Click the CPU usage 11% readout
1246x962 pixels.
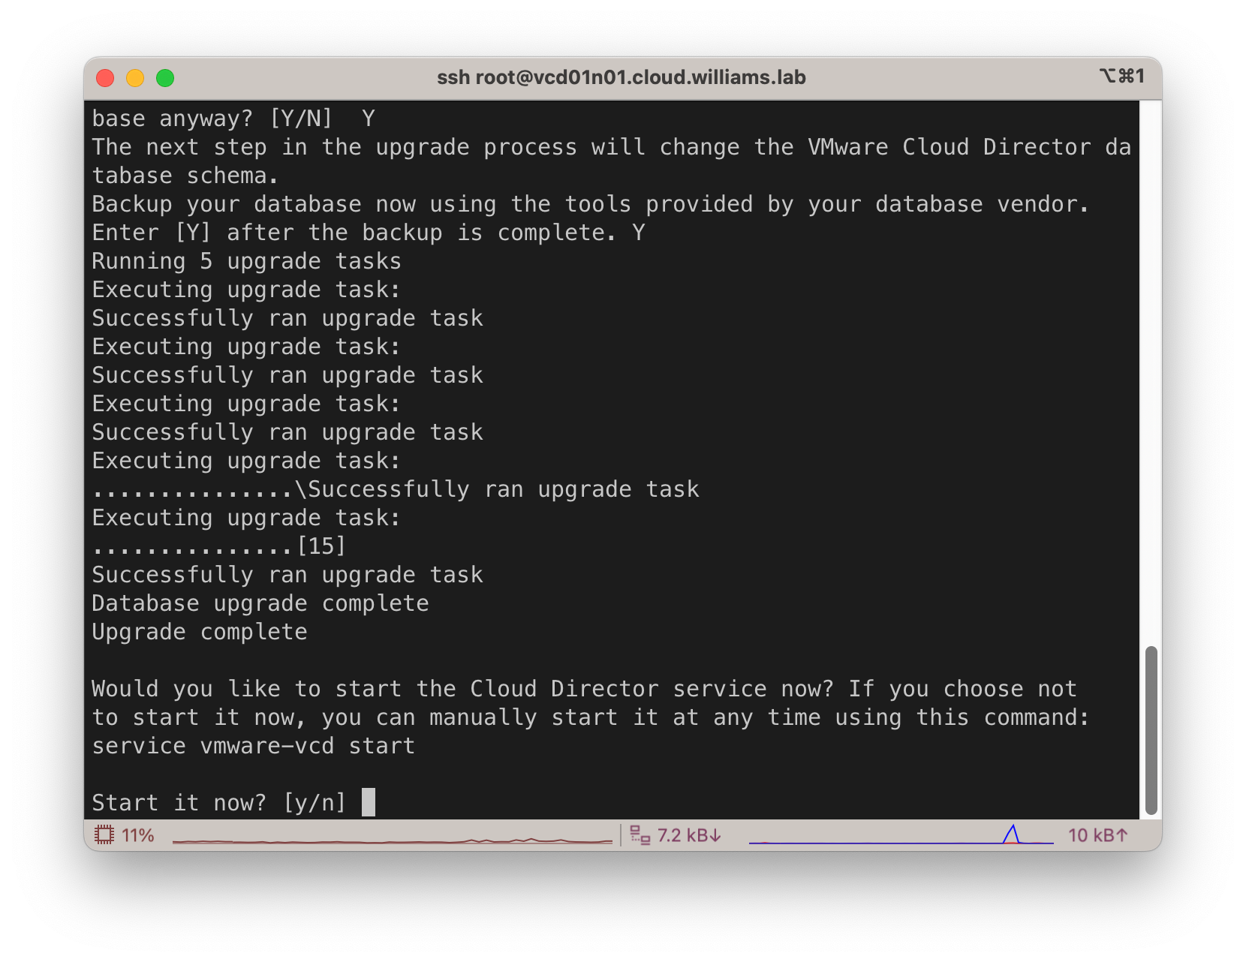[x=138, y=835]
